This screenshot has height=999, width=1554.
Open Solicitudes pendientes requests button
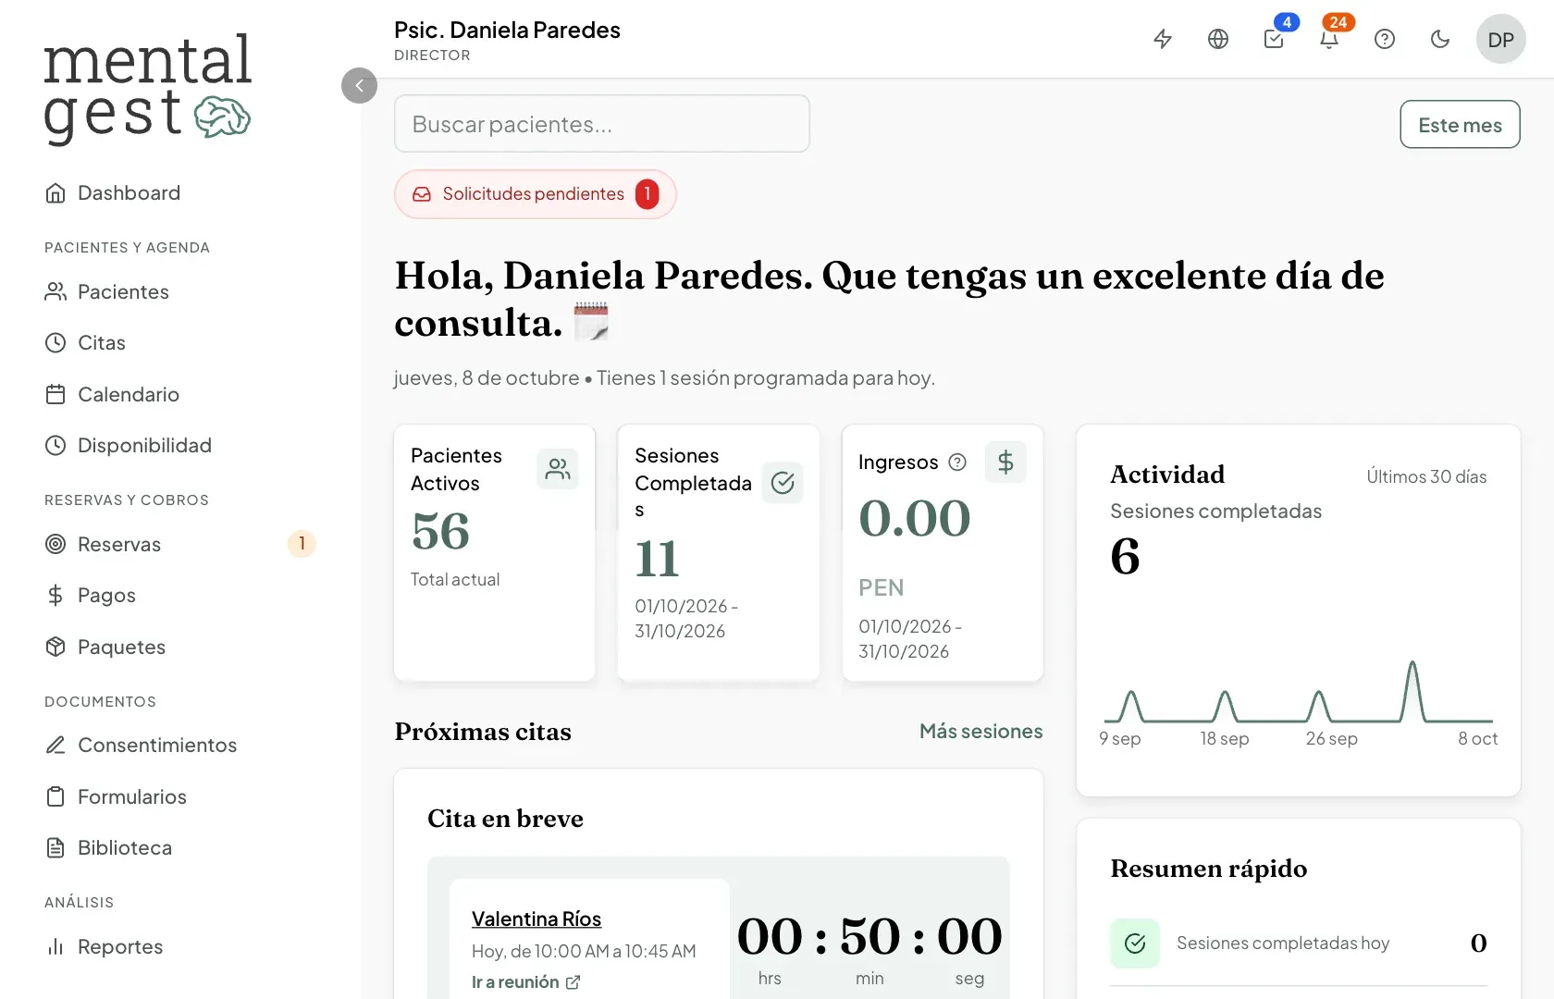(x=536, y=194)
